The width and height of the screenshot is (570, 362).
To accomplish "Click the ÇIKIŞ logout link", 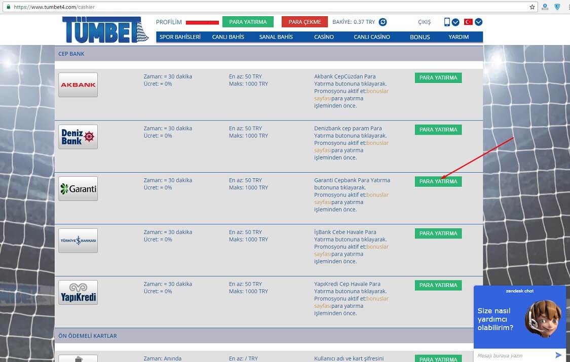I will tap(424, 22).
